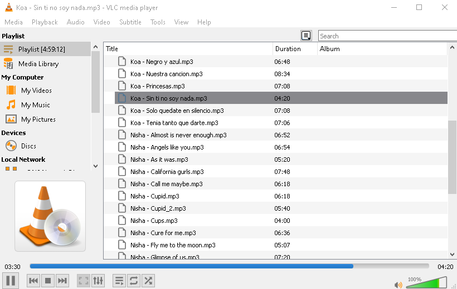457x289 pixels.
Task: Click the playlist Search field
Action: (388, 36)
